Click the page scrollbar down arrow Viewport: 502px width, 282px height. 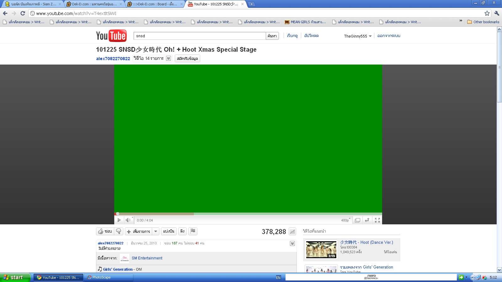coord(499,270)
